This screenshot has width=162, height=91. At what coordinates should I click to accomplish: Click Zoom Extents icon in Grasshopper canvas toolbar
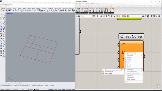(x=94, y=16)
